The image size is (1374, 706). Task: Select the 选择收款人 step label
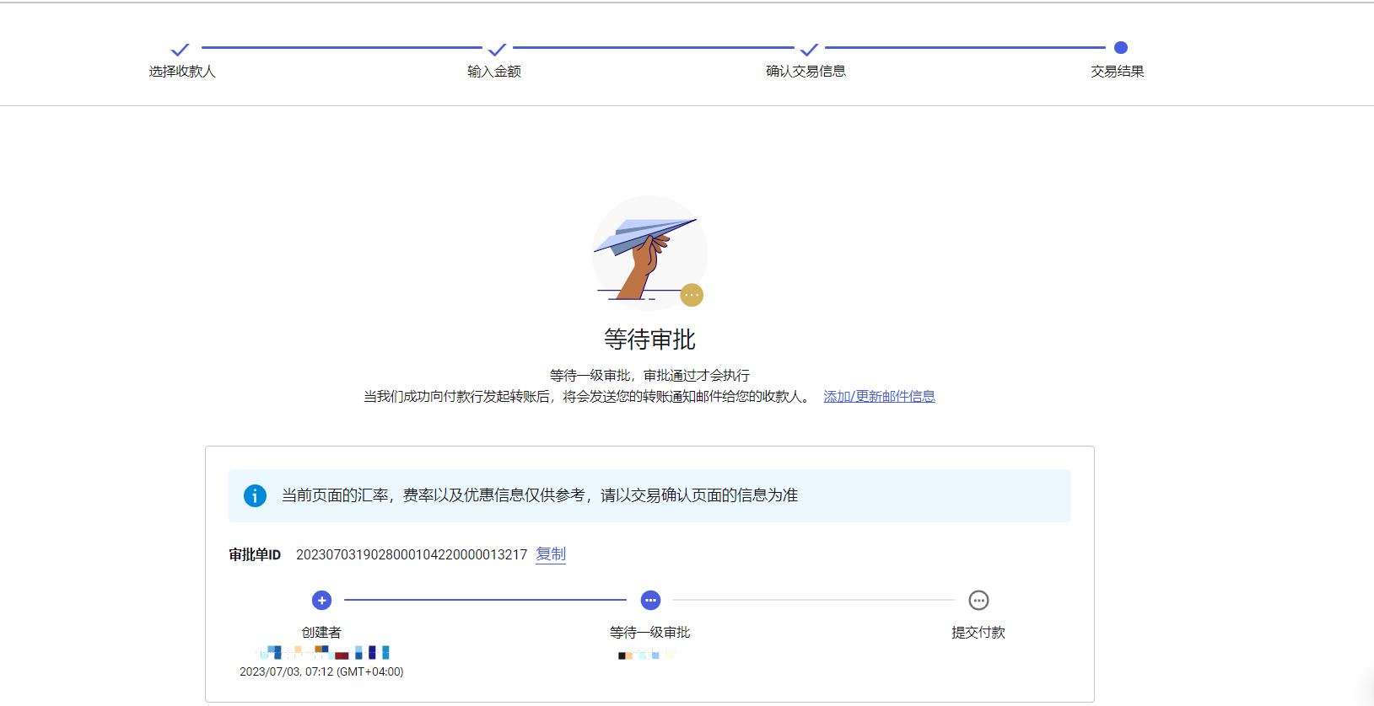(182, 72)
